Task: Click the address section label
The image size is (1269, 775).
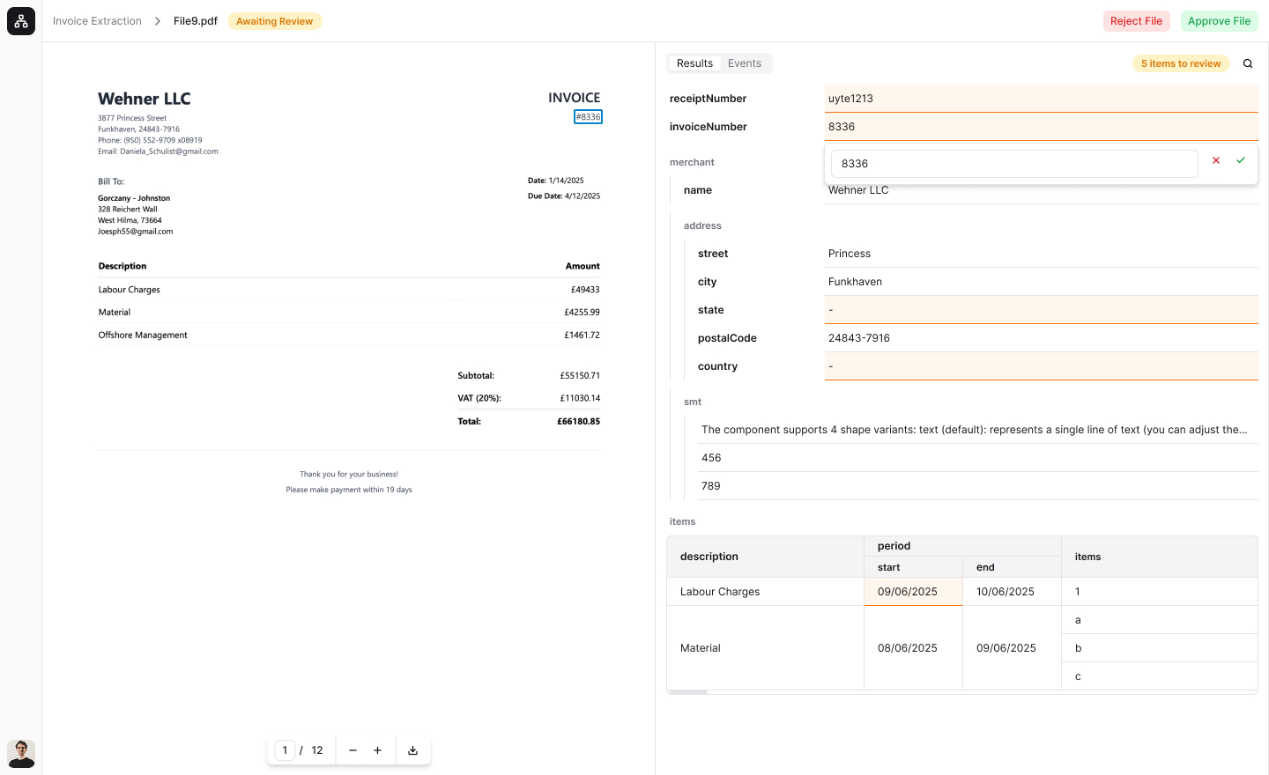Action: tap(702, 225)
